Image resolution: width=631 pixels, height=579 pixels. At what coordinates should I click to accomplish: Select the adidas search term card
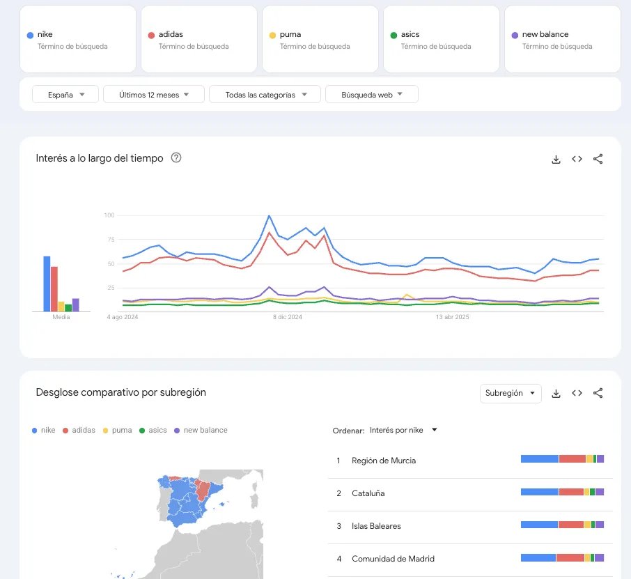[199, 39]
